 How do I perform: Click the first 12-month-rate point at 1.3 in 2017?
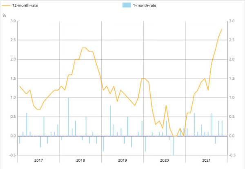coord(20,86)
